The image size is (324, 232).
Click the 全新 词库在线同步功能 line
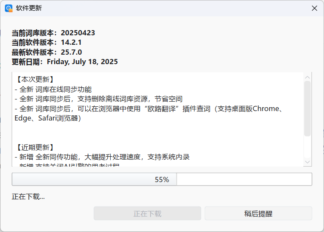(53, 90)
